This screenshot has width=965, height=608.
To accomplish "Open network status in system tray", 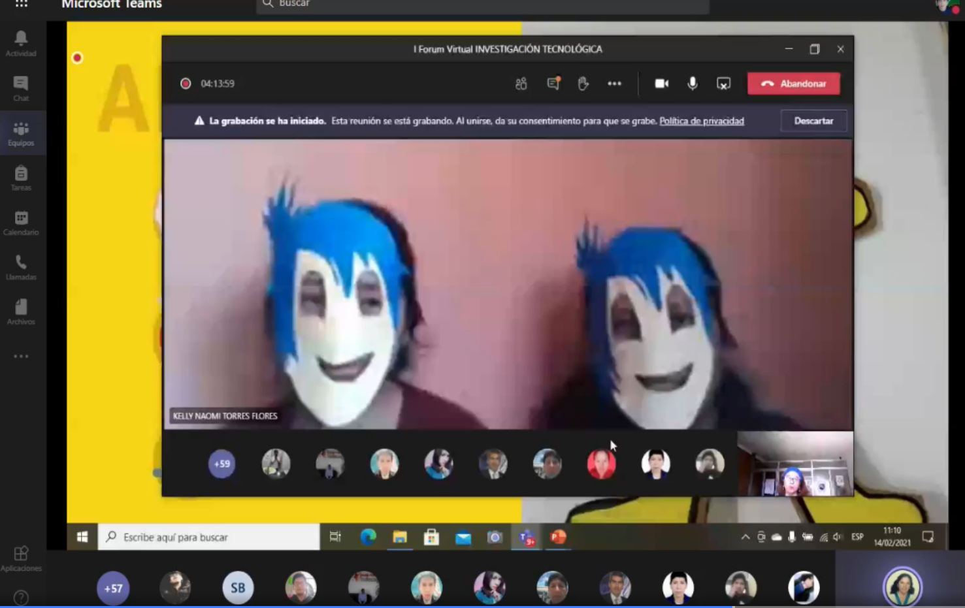I will pyautogui.click(x=823, y=537).
